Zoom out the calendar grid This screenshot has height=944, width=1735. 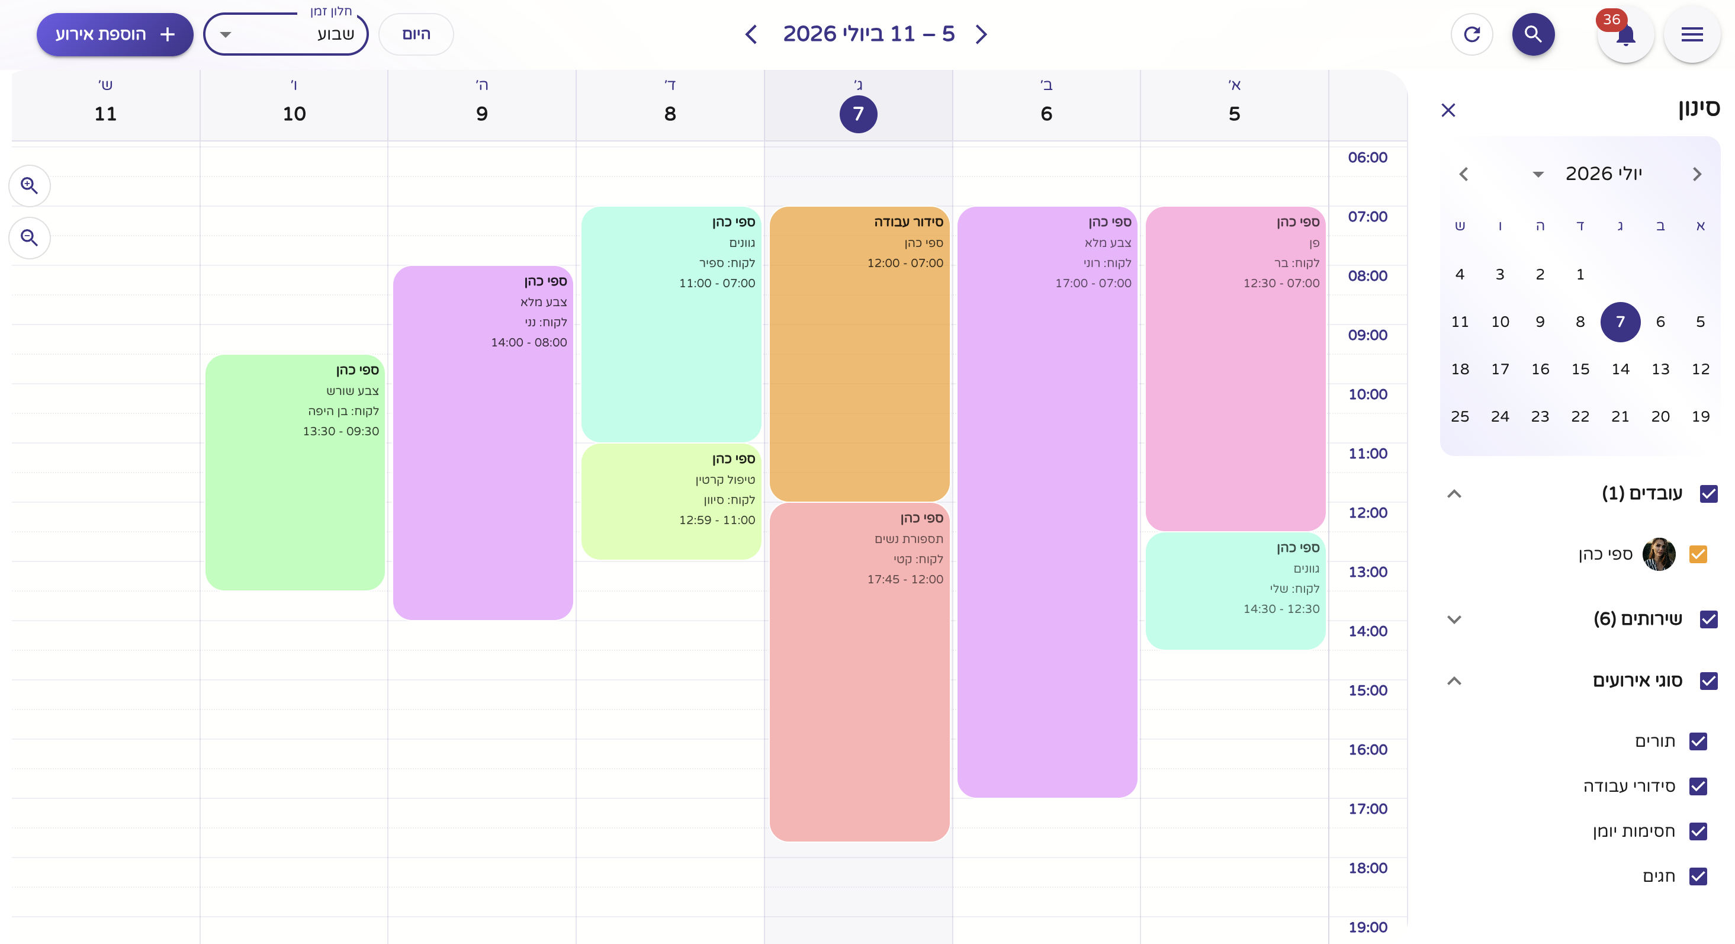point(29,238)
